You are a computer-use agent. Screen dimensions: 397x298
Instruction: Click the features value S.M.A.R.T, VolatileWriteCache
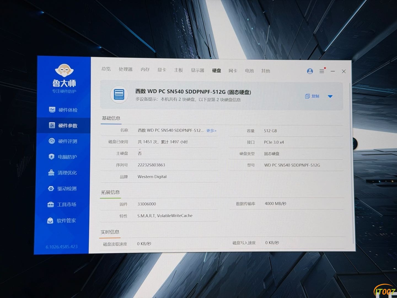coord(165,216)
